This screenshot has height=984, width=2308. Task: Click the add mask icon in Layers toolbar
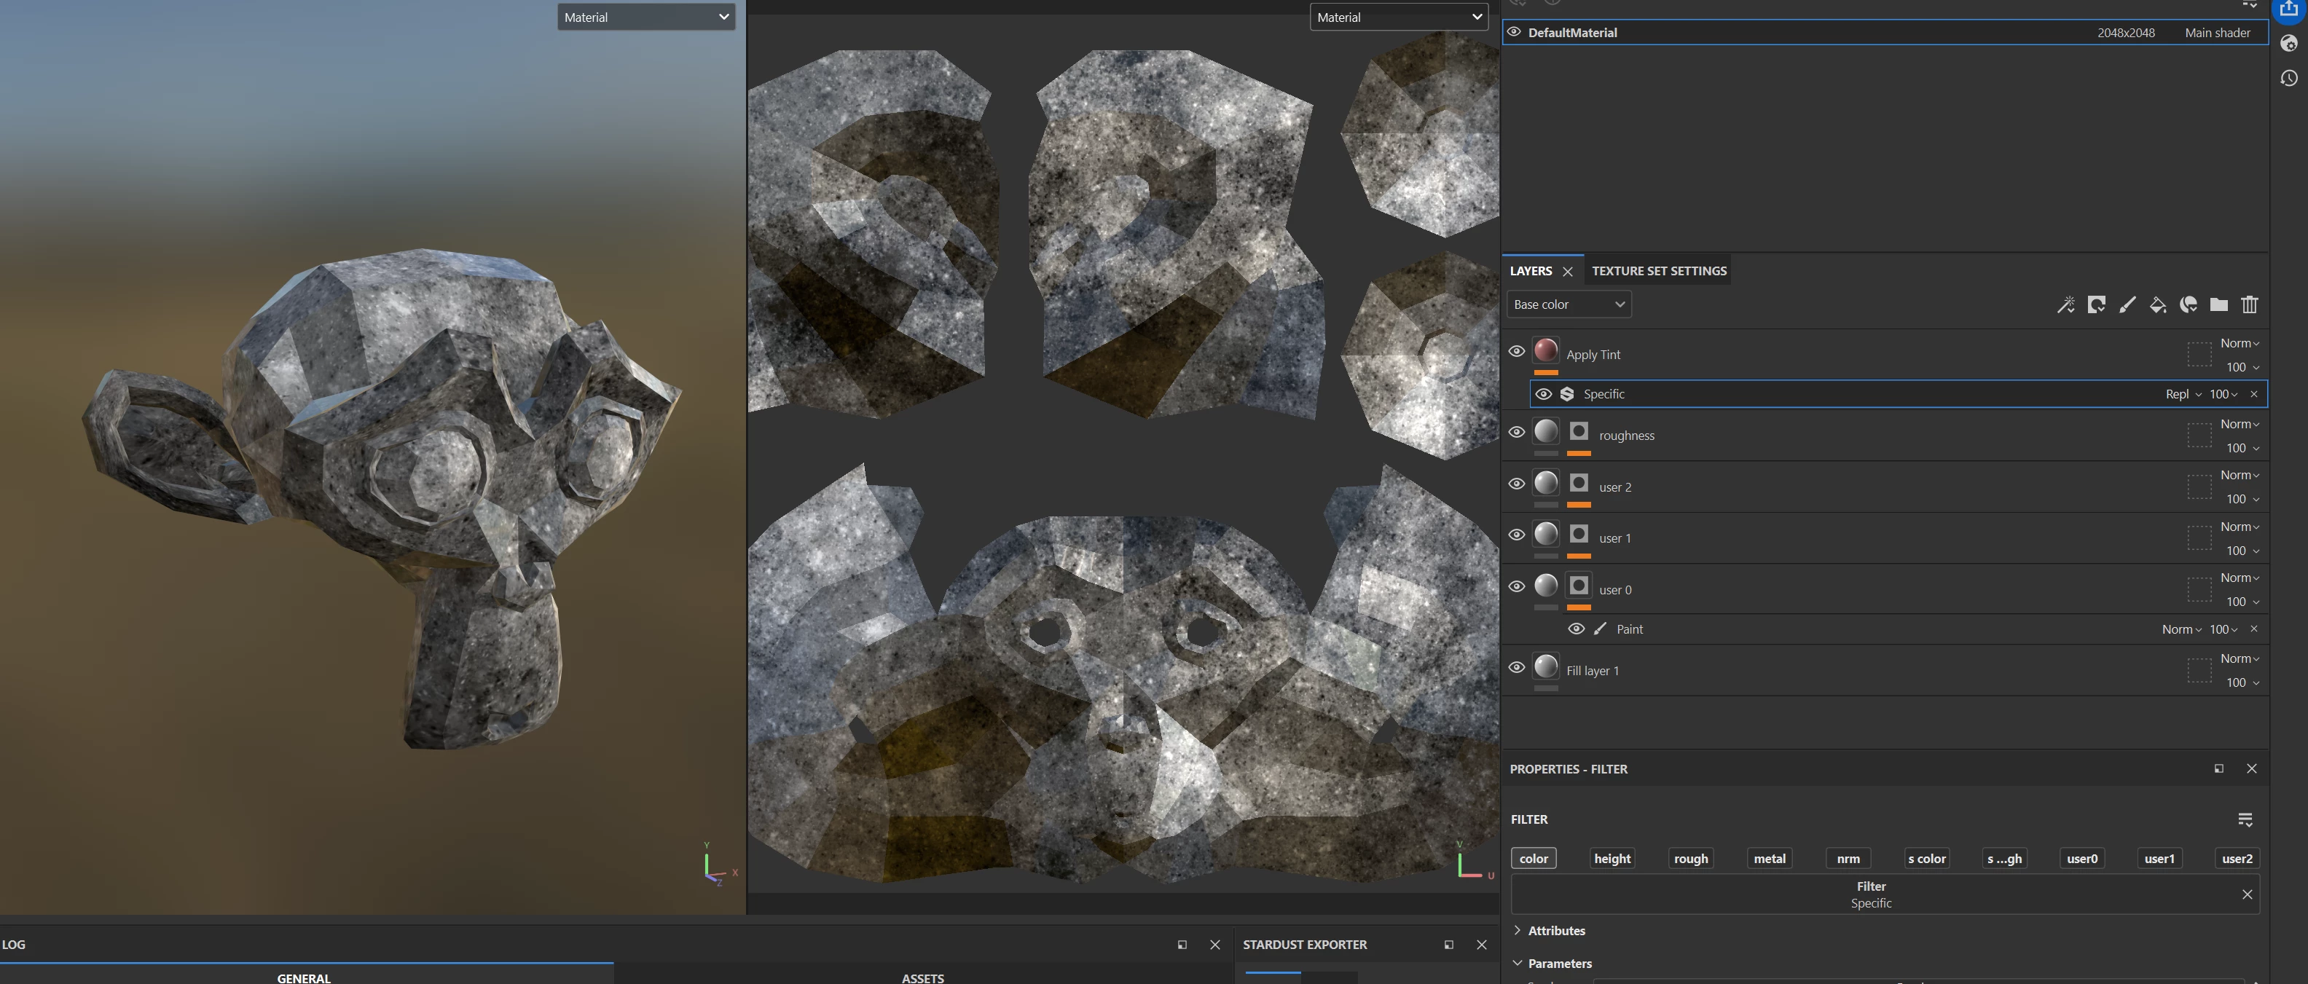click(2096, 305)
